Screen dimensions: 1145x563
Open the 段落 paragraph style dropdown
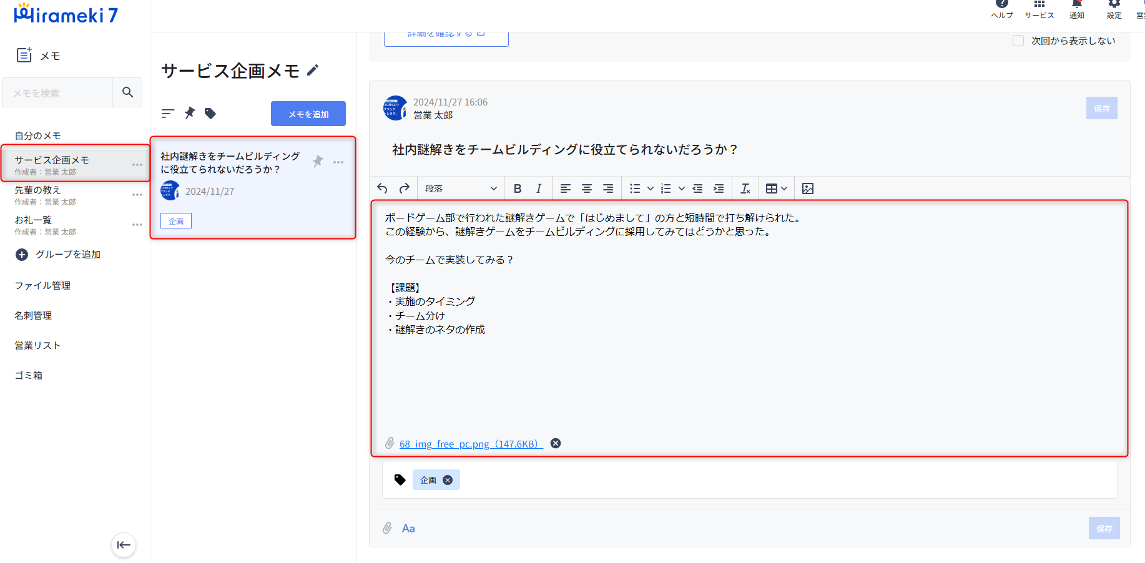point(461,188)
